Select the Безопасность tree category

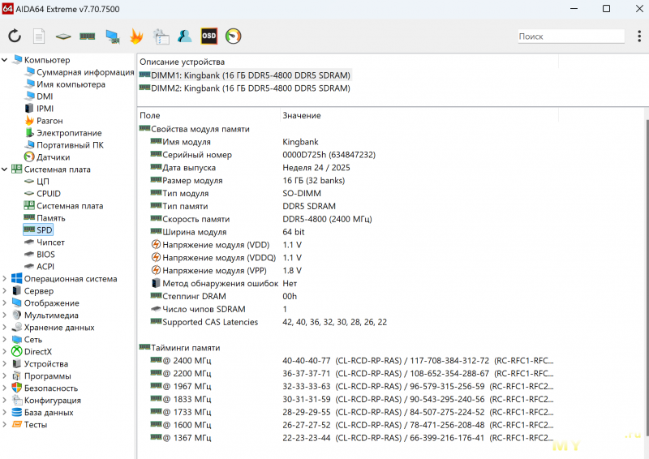(51, 388)
